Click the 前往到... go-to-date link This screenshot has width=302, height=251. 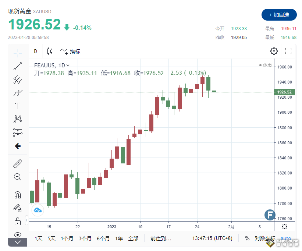(x=160, y=238)
